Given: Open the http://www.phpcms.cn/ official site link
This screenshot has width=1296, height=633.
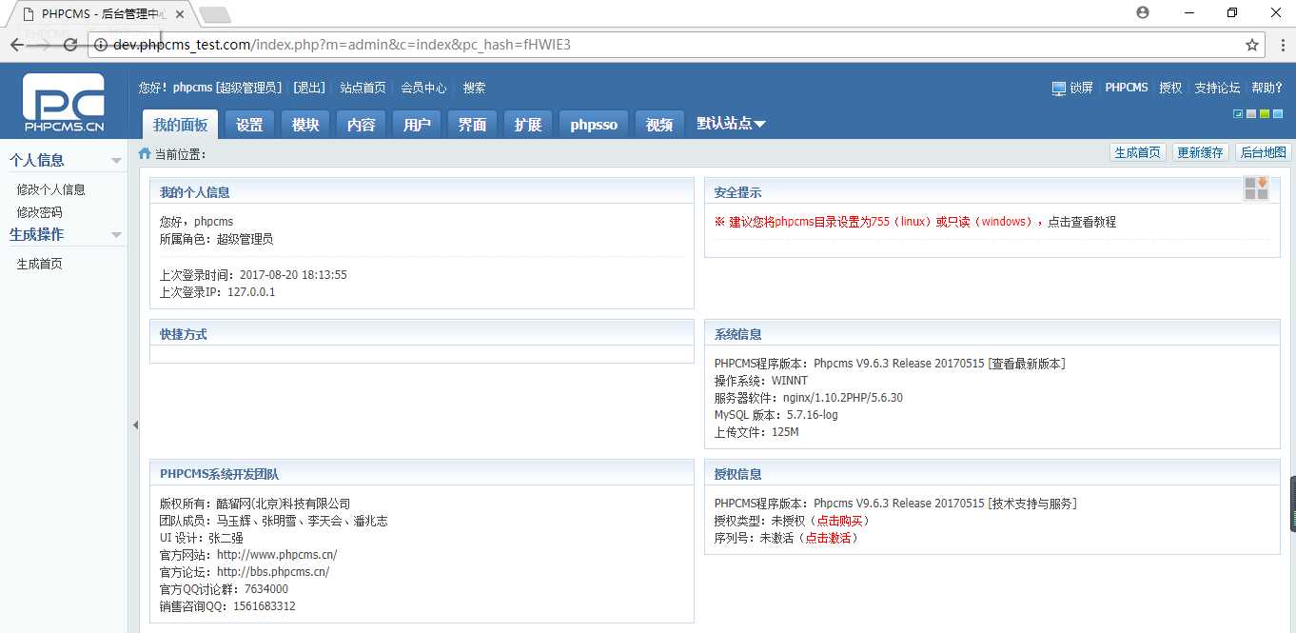Looking at the screenshot, I should pos(277,555).
